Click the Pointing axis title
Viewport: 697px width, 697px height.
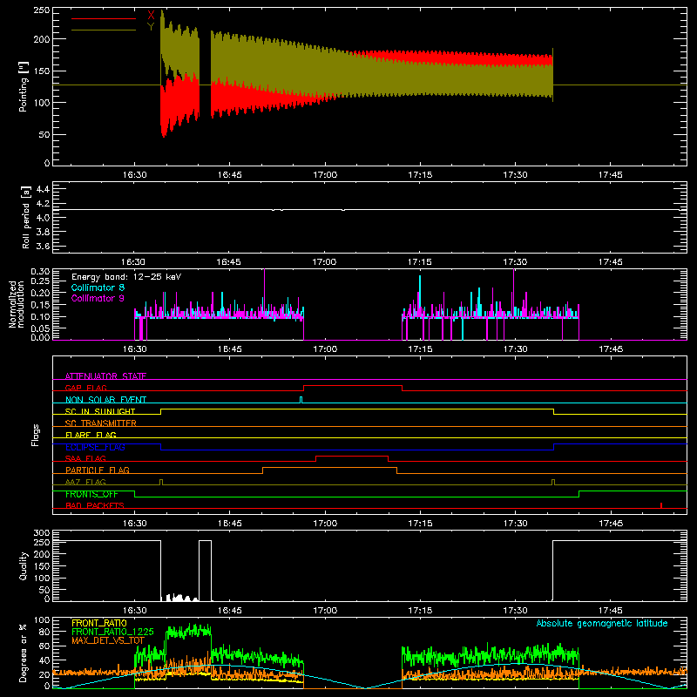pos(24,86)
